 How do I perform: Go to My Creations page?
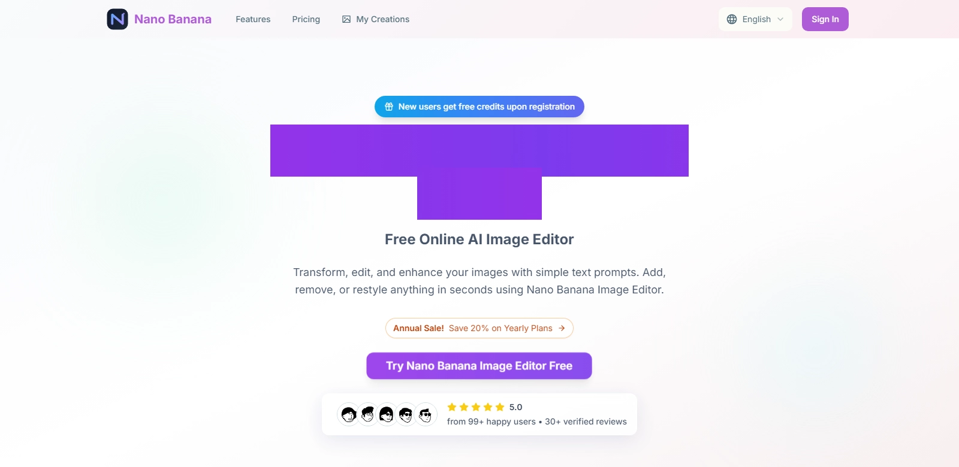point(376,19)
